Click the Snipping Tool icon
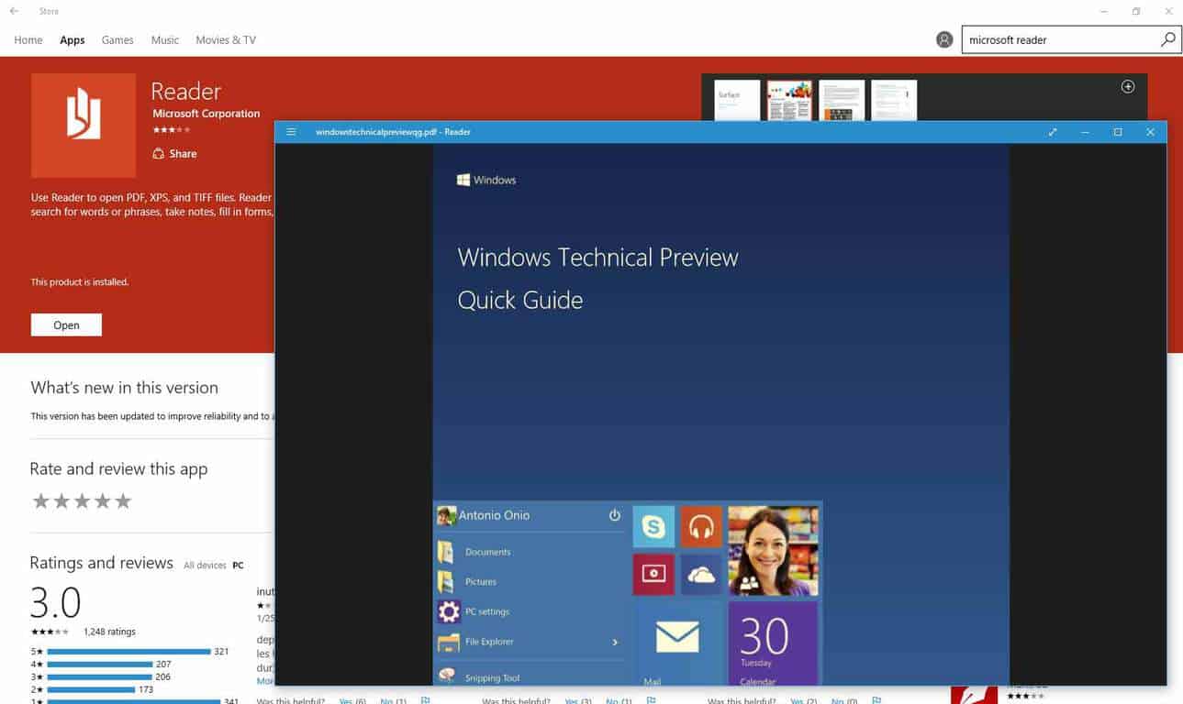The height and width of the screenshot is (704, 1183). point(448,676)
